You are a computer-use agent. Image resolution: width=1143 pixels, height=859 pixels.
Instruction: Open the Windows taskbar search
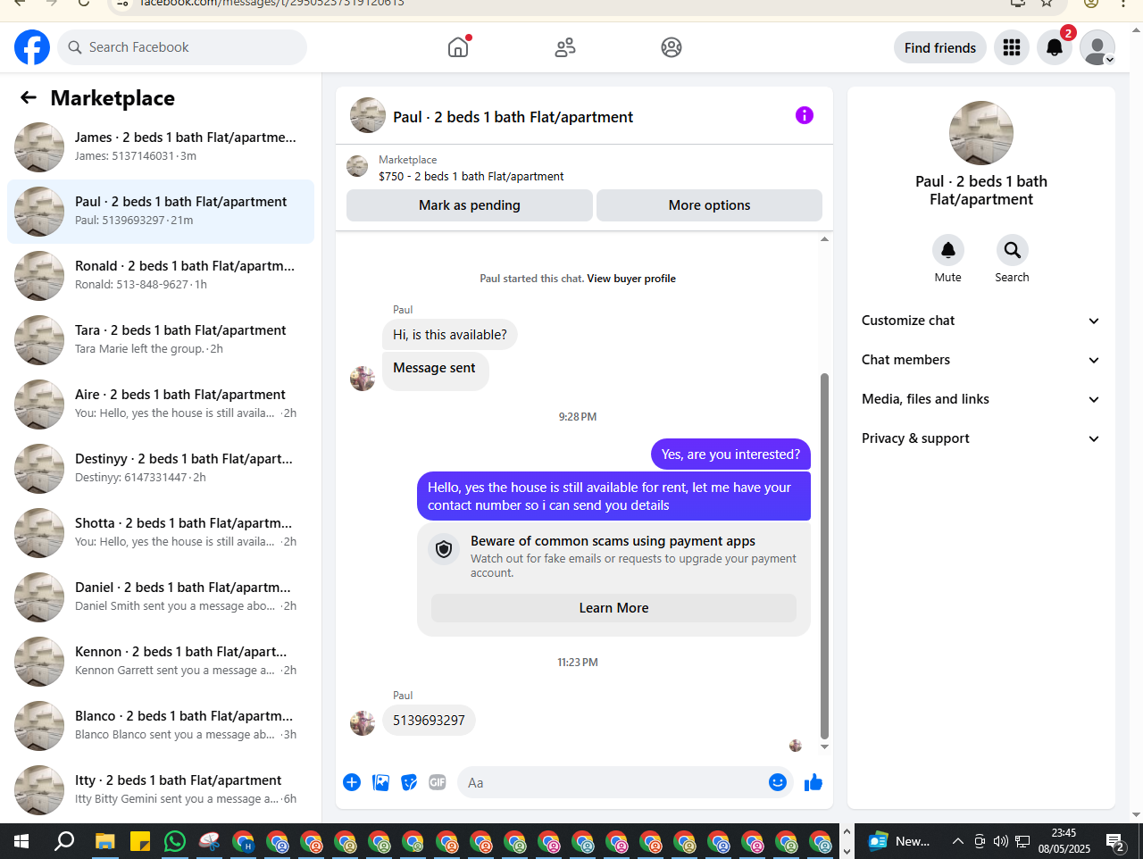[64, 841]
